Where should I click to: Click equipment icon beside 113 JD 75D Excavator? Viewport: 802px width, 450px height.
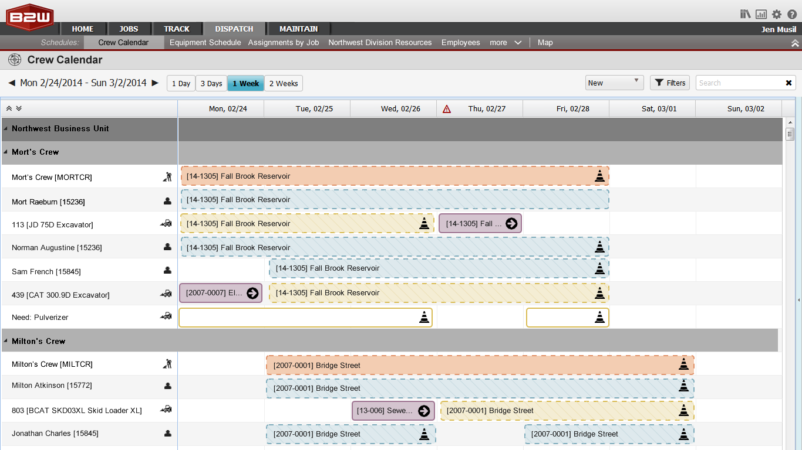[x=166, y=223]
